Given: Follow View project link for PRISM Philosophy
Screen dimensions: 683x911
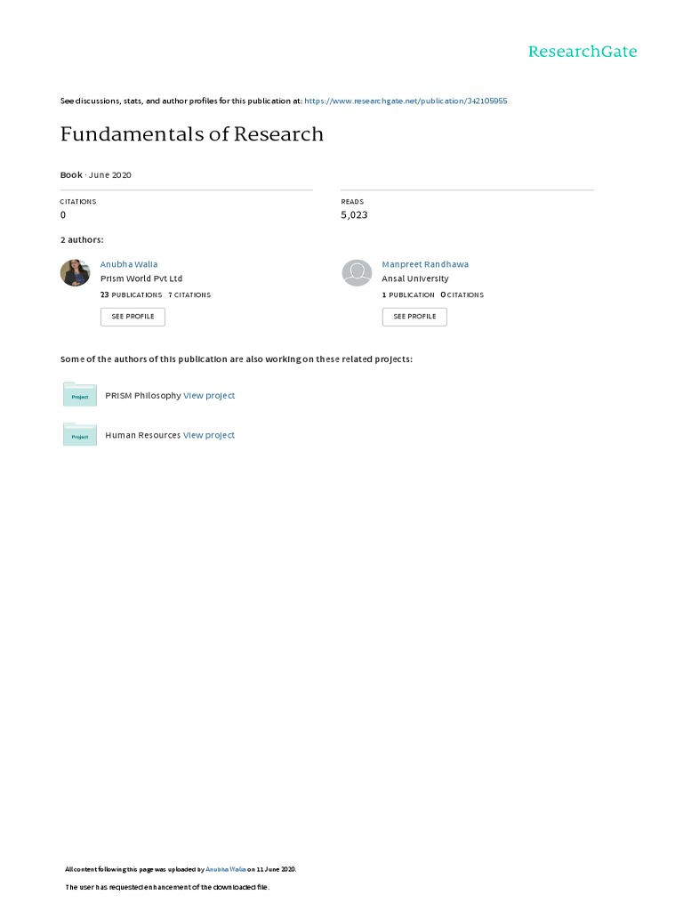Looking at the screenshot, I should [x=209, y=395].
